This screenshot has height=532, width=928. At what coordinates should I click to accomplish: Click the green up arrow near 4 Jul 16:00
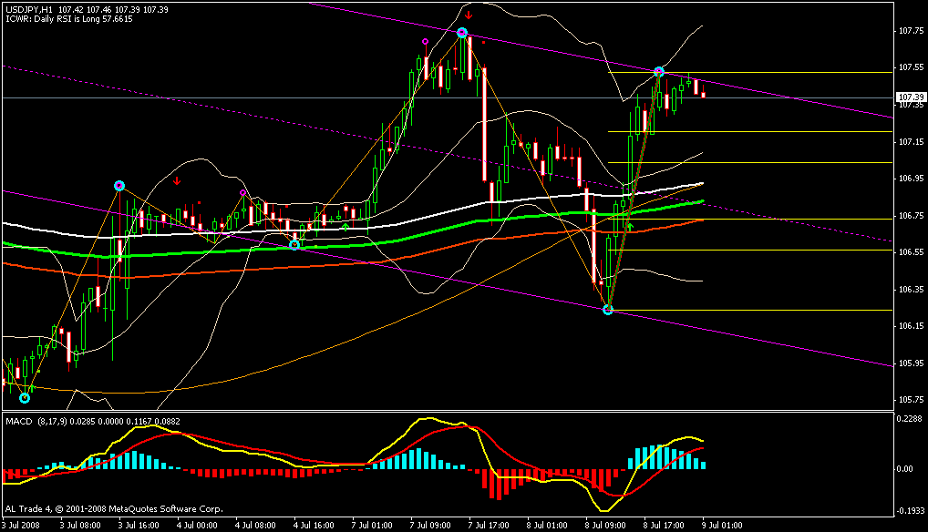tap(345, 225)
